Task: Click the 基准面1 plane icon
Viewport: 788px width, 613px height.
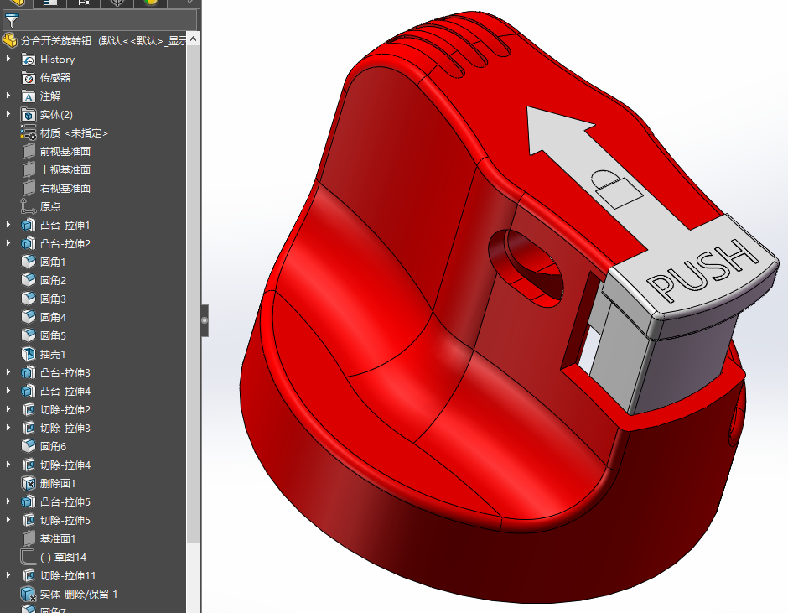Action: [x=29, y=538]
